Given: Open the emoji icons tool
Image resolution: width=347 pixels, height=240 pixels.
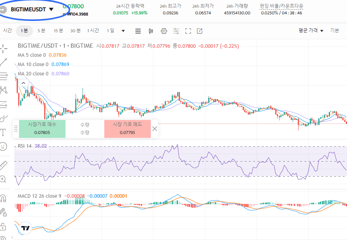Looking at the screenshot, I should (x=3, y=146).
